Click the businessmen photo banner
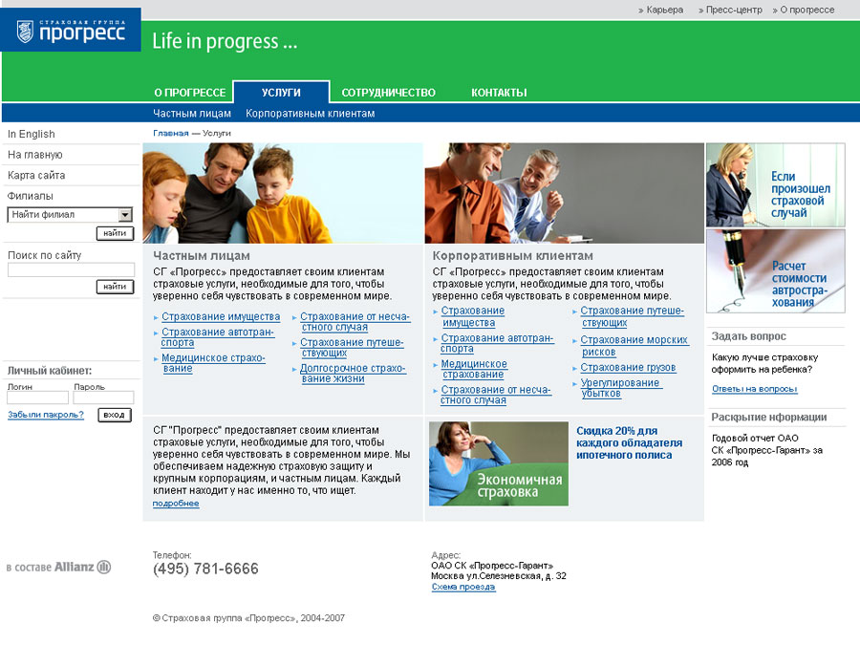 pyautogui.click(x=565, y=193)
